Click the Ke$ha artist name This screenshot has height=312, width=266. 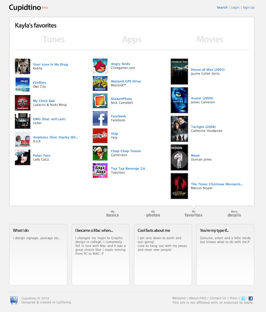point(38,68)
